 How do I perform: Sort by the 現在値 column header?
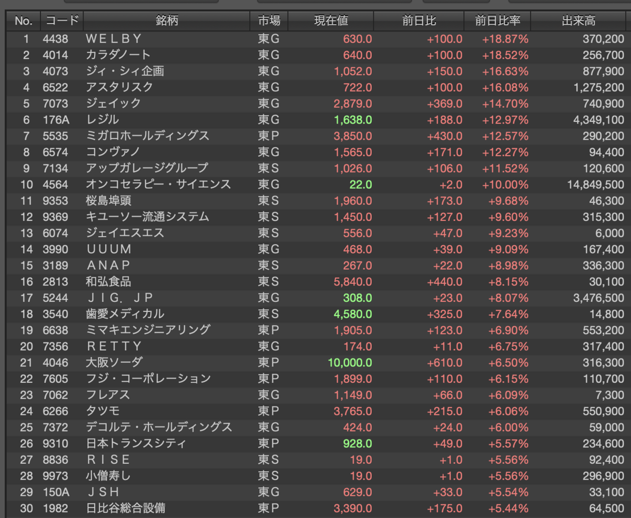click(331, 21)
